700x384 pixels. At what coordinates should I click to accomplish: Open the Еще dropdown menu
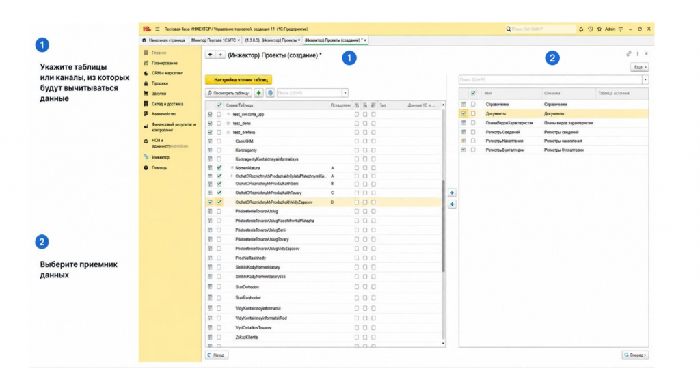tap(640, 67)
